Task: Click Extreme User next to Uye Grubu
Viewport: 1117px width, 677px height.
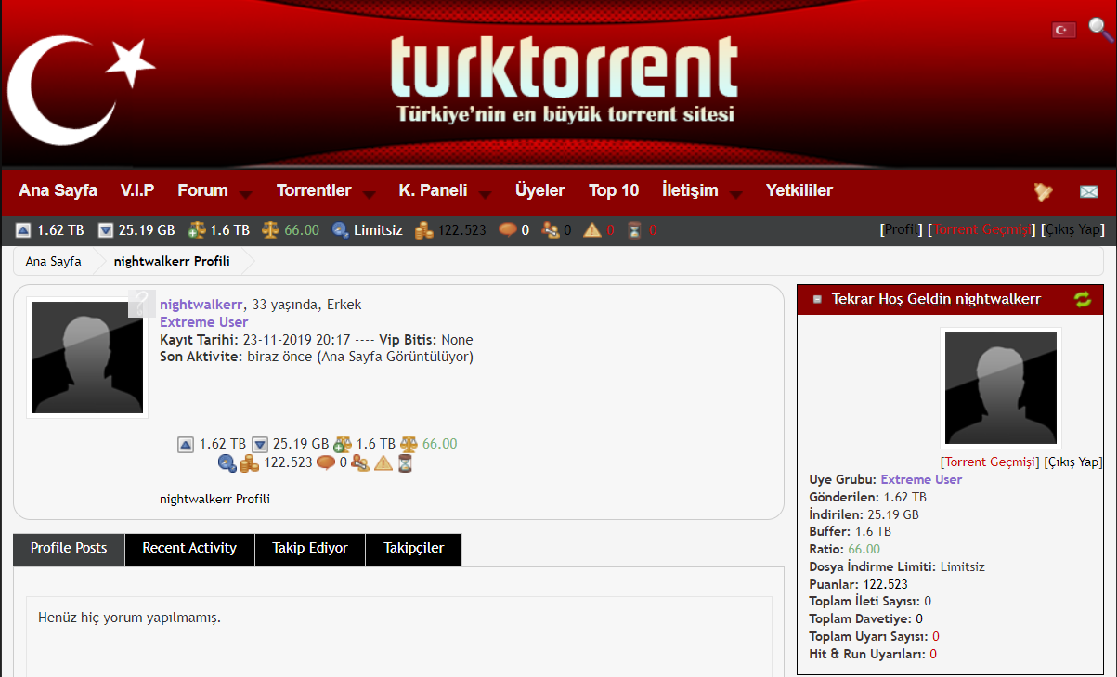Action: pyautogui.click(x=921, y=479)
